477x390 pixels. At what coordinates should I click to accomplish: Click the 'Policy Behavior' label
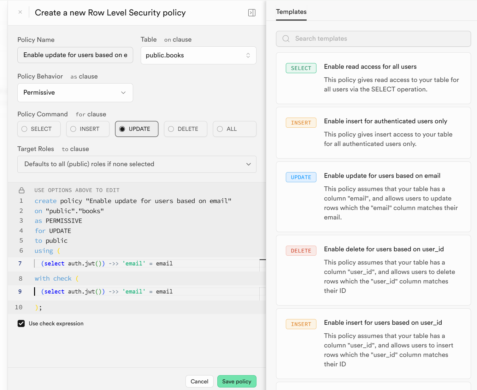[x=40, y=76]
